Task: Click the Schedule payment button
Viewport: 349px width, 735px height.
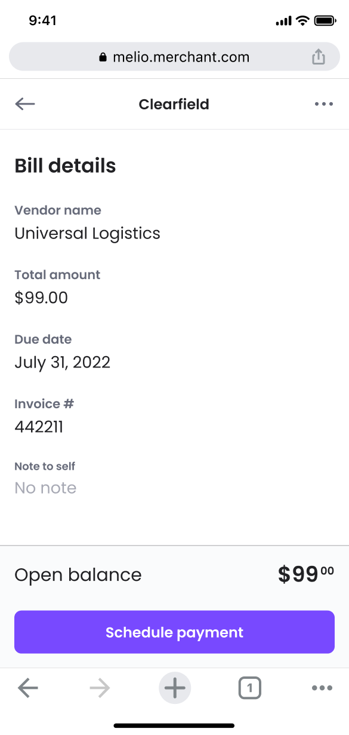Action: point(174,632)
